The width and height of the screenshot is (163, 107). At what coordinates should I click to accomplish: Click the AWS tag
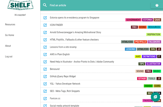click(138, 56)
